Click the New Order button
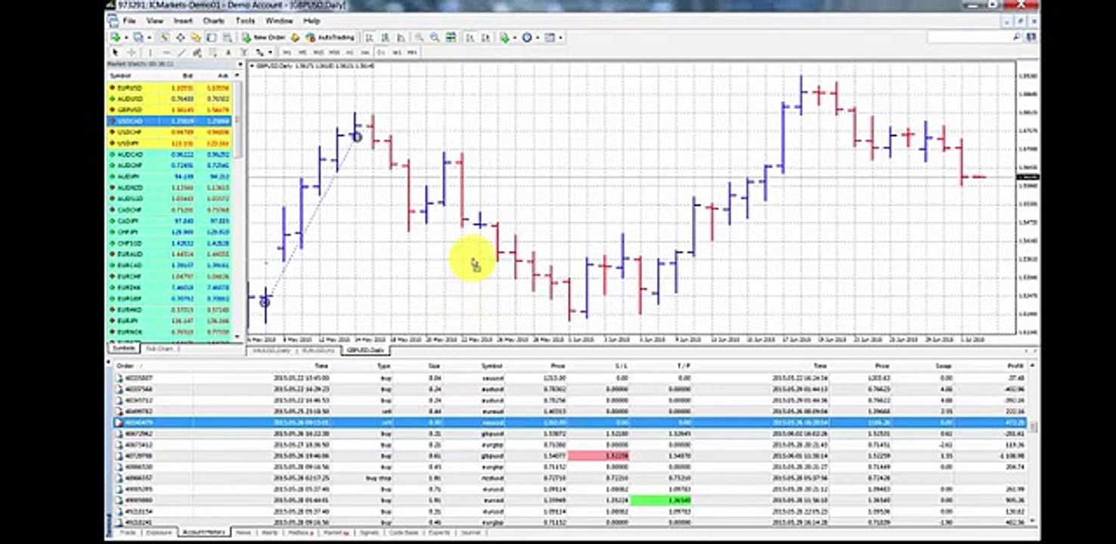The image size is (1116, 544). point(263,37)
